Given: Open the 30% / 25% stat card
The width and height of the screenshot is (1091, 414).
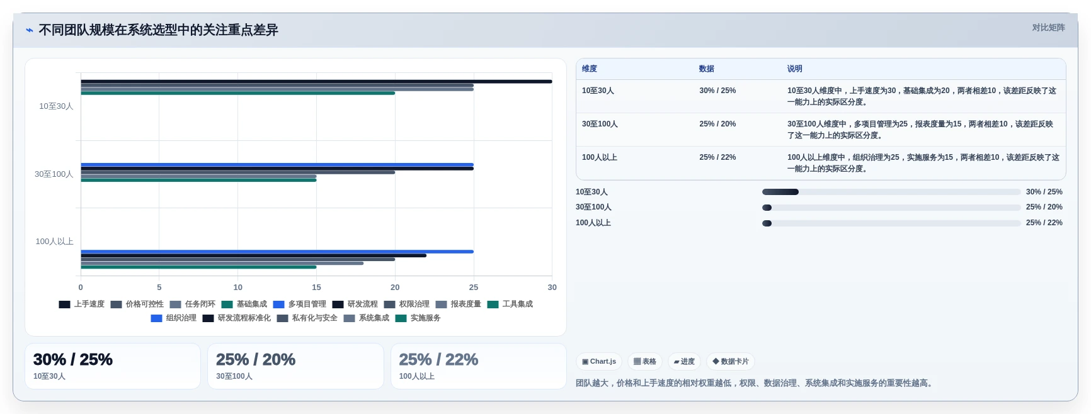Looking at the screenshot, I should point(113,366).
